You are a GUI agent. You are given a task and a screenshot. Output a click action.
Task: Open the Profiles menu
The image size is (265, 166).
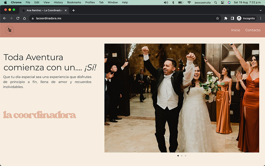pos(90,2)
